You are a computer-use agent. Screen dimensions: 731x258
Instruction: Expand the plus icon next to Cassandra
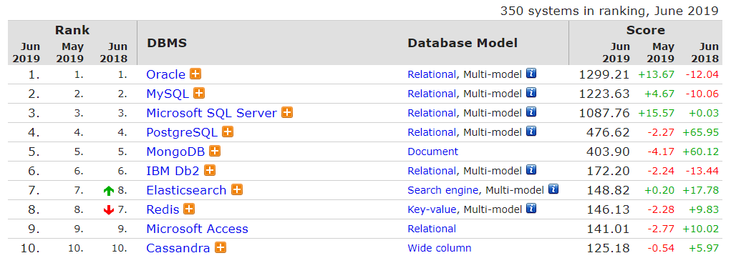click(x=221, y=247)
